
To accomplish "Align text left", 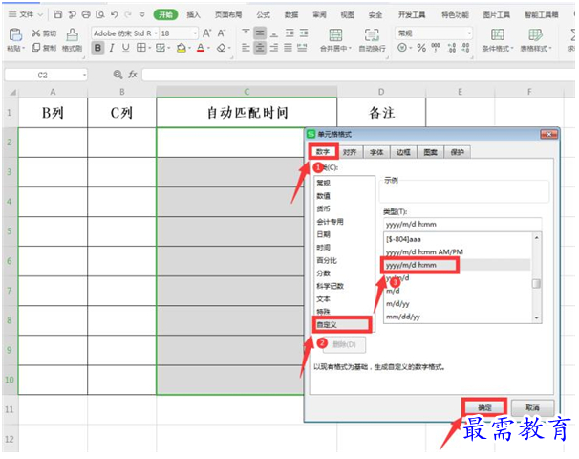I will (246, 47).
